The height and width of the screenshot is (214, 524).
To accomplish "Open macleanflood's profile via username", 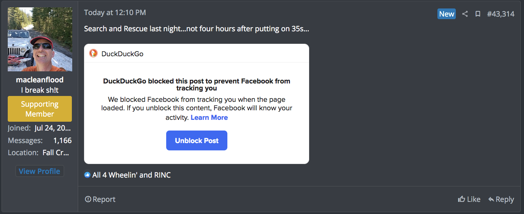I will 39,79.
